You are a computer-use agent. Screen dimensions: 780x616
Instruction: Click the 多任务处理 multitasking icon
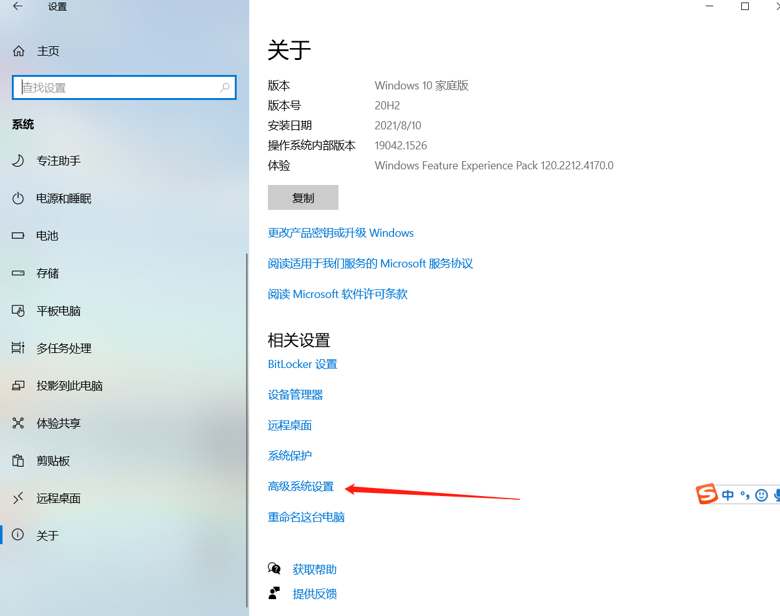tap(18, 348)
